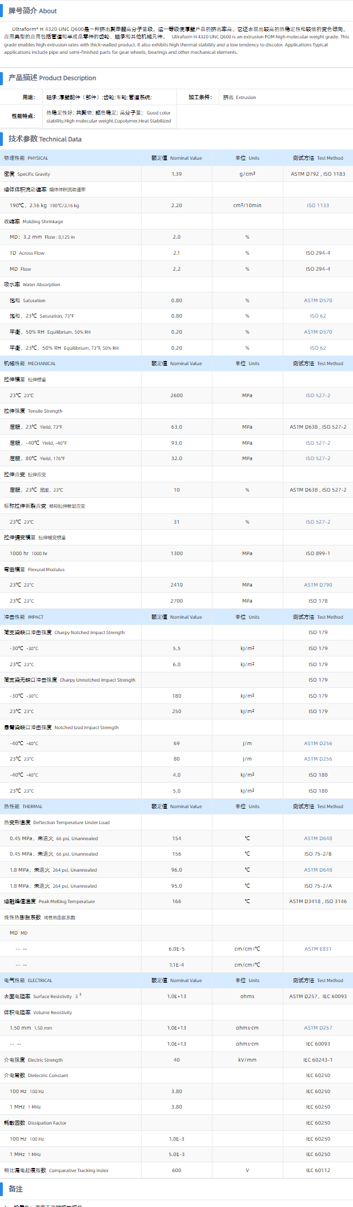Click the 1000 hr creep modulus value 1300
The width and height of the screenshot is (353, 1207).
(x=176, y=553)
